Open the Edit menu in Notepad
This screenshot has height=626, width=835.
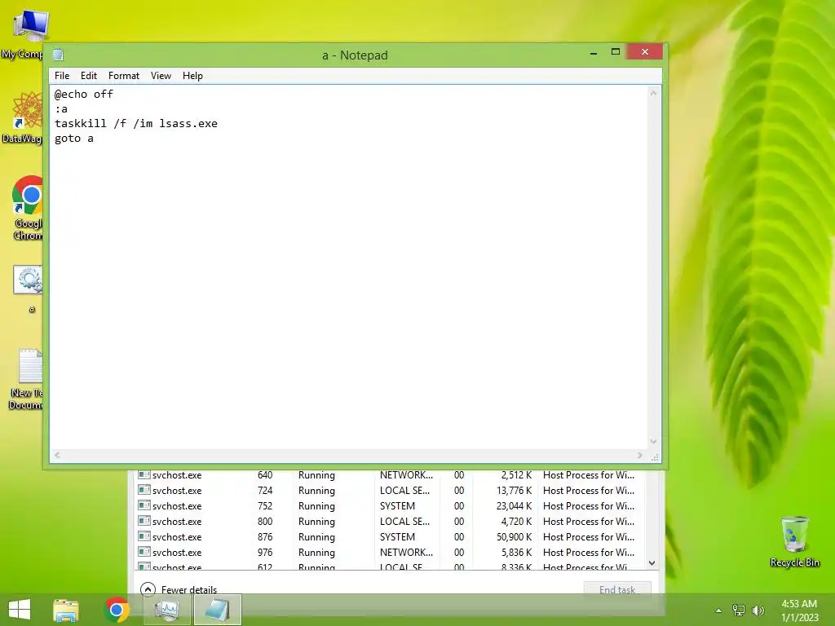88,76
